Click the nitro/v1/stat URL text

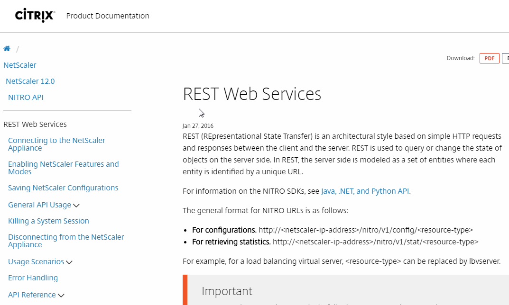(x=376, y=242)
